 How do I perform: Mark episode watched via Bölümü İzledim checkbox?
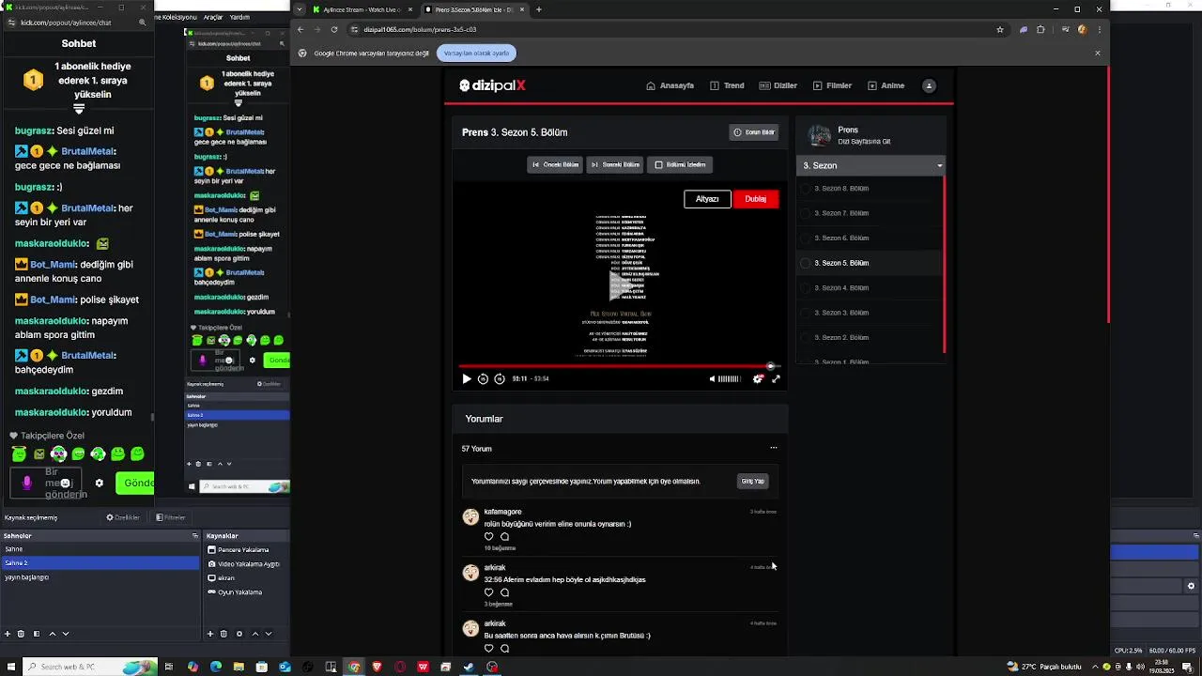(x=681, y=164)
